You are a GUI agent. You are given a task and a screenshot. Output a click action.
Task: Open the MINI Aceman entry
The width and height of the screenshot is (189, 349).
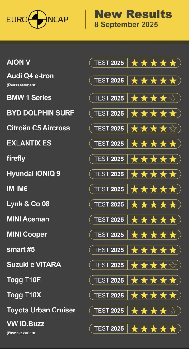pos(28,219)
